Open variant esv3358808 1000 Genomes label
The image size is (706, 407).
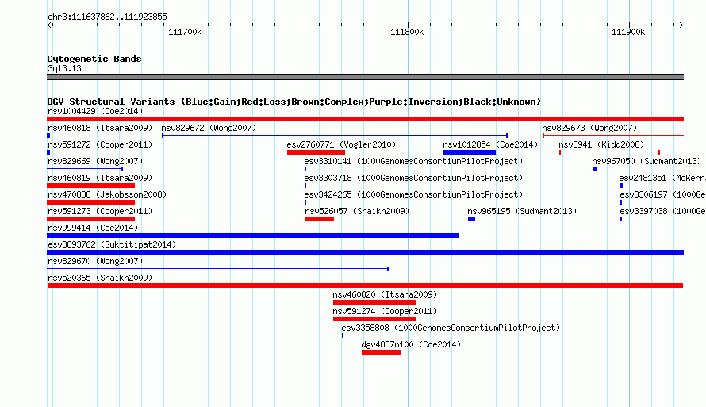tap(451, 328)
